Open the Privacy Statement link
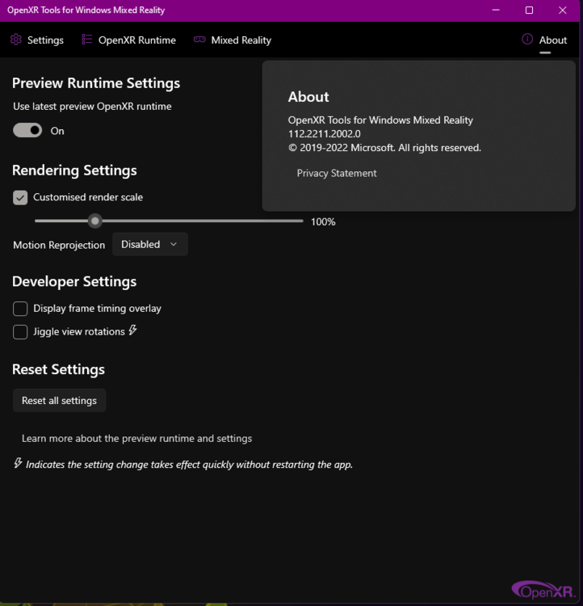Viewport: 583px width, 606px height. (x=337, y=173)
